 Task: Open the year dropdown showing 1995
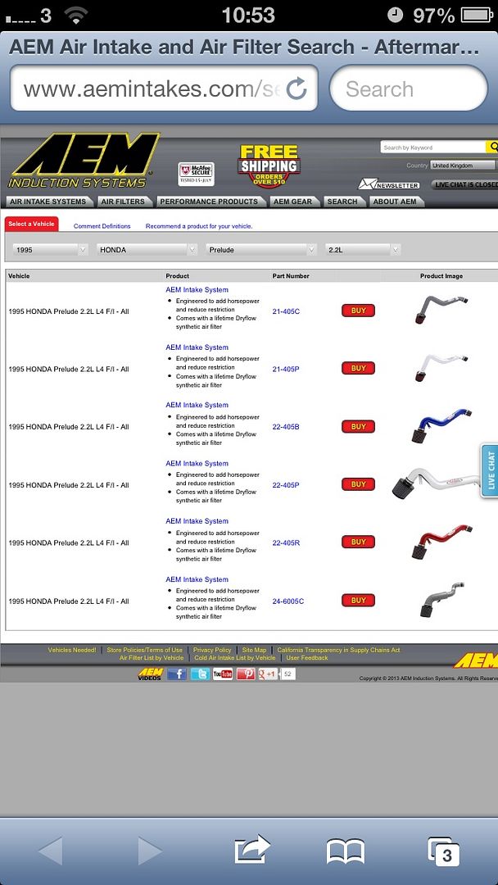click(50, 249)
